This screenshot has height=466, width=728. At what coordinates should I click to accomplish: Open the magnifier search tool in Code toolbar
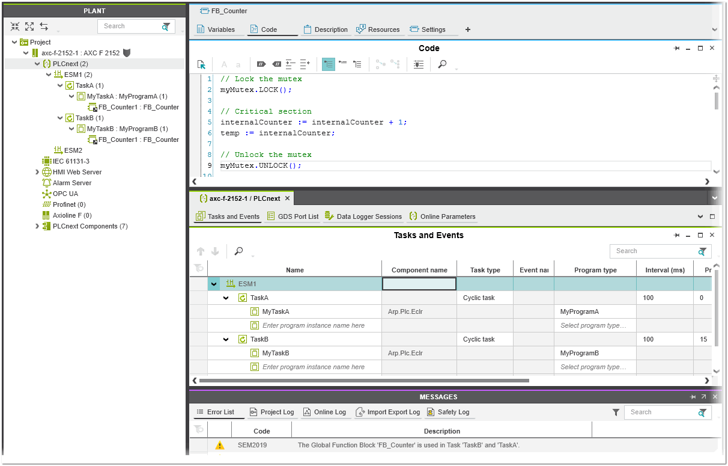[x=442, y=64]
